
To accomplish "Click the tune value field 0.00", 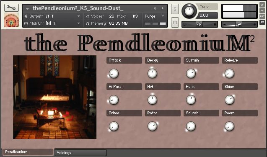I will [x=207, y=15].
